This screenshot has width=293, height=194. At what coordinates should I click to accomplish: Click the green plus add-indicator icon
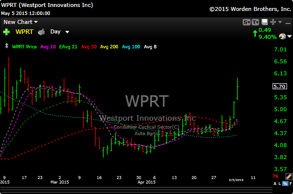[x=6, y=32]
